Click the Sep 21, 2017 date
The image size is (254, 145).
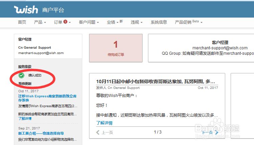point(29,128)
